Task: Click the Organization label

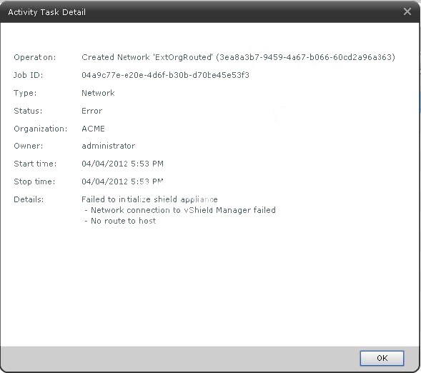Action: coord(41,129)
